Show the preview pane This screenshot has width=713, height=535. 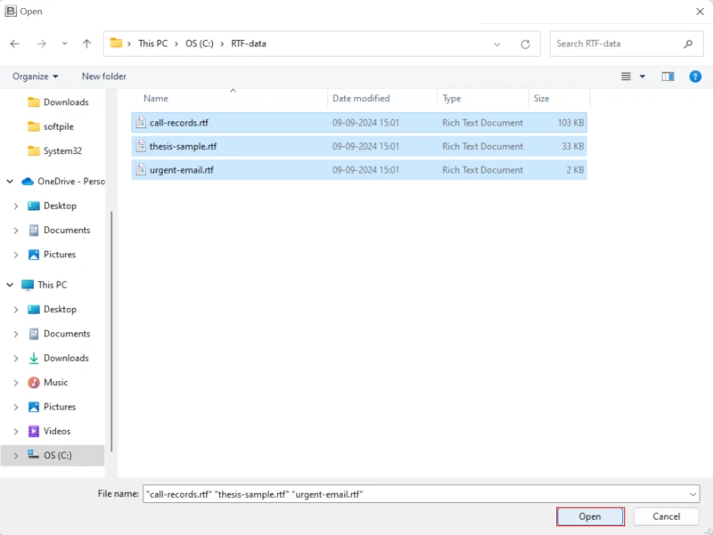pos(668,77)
